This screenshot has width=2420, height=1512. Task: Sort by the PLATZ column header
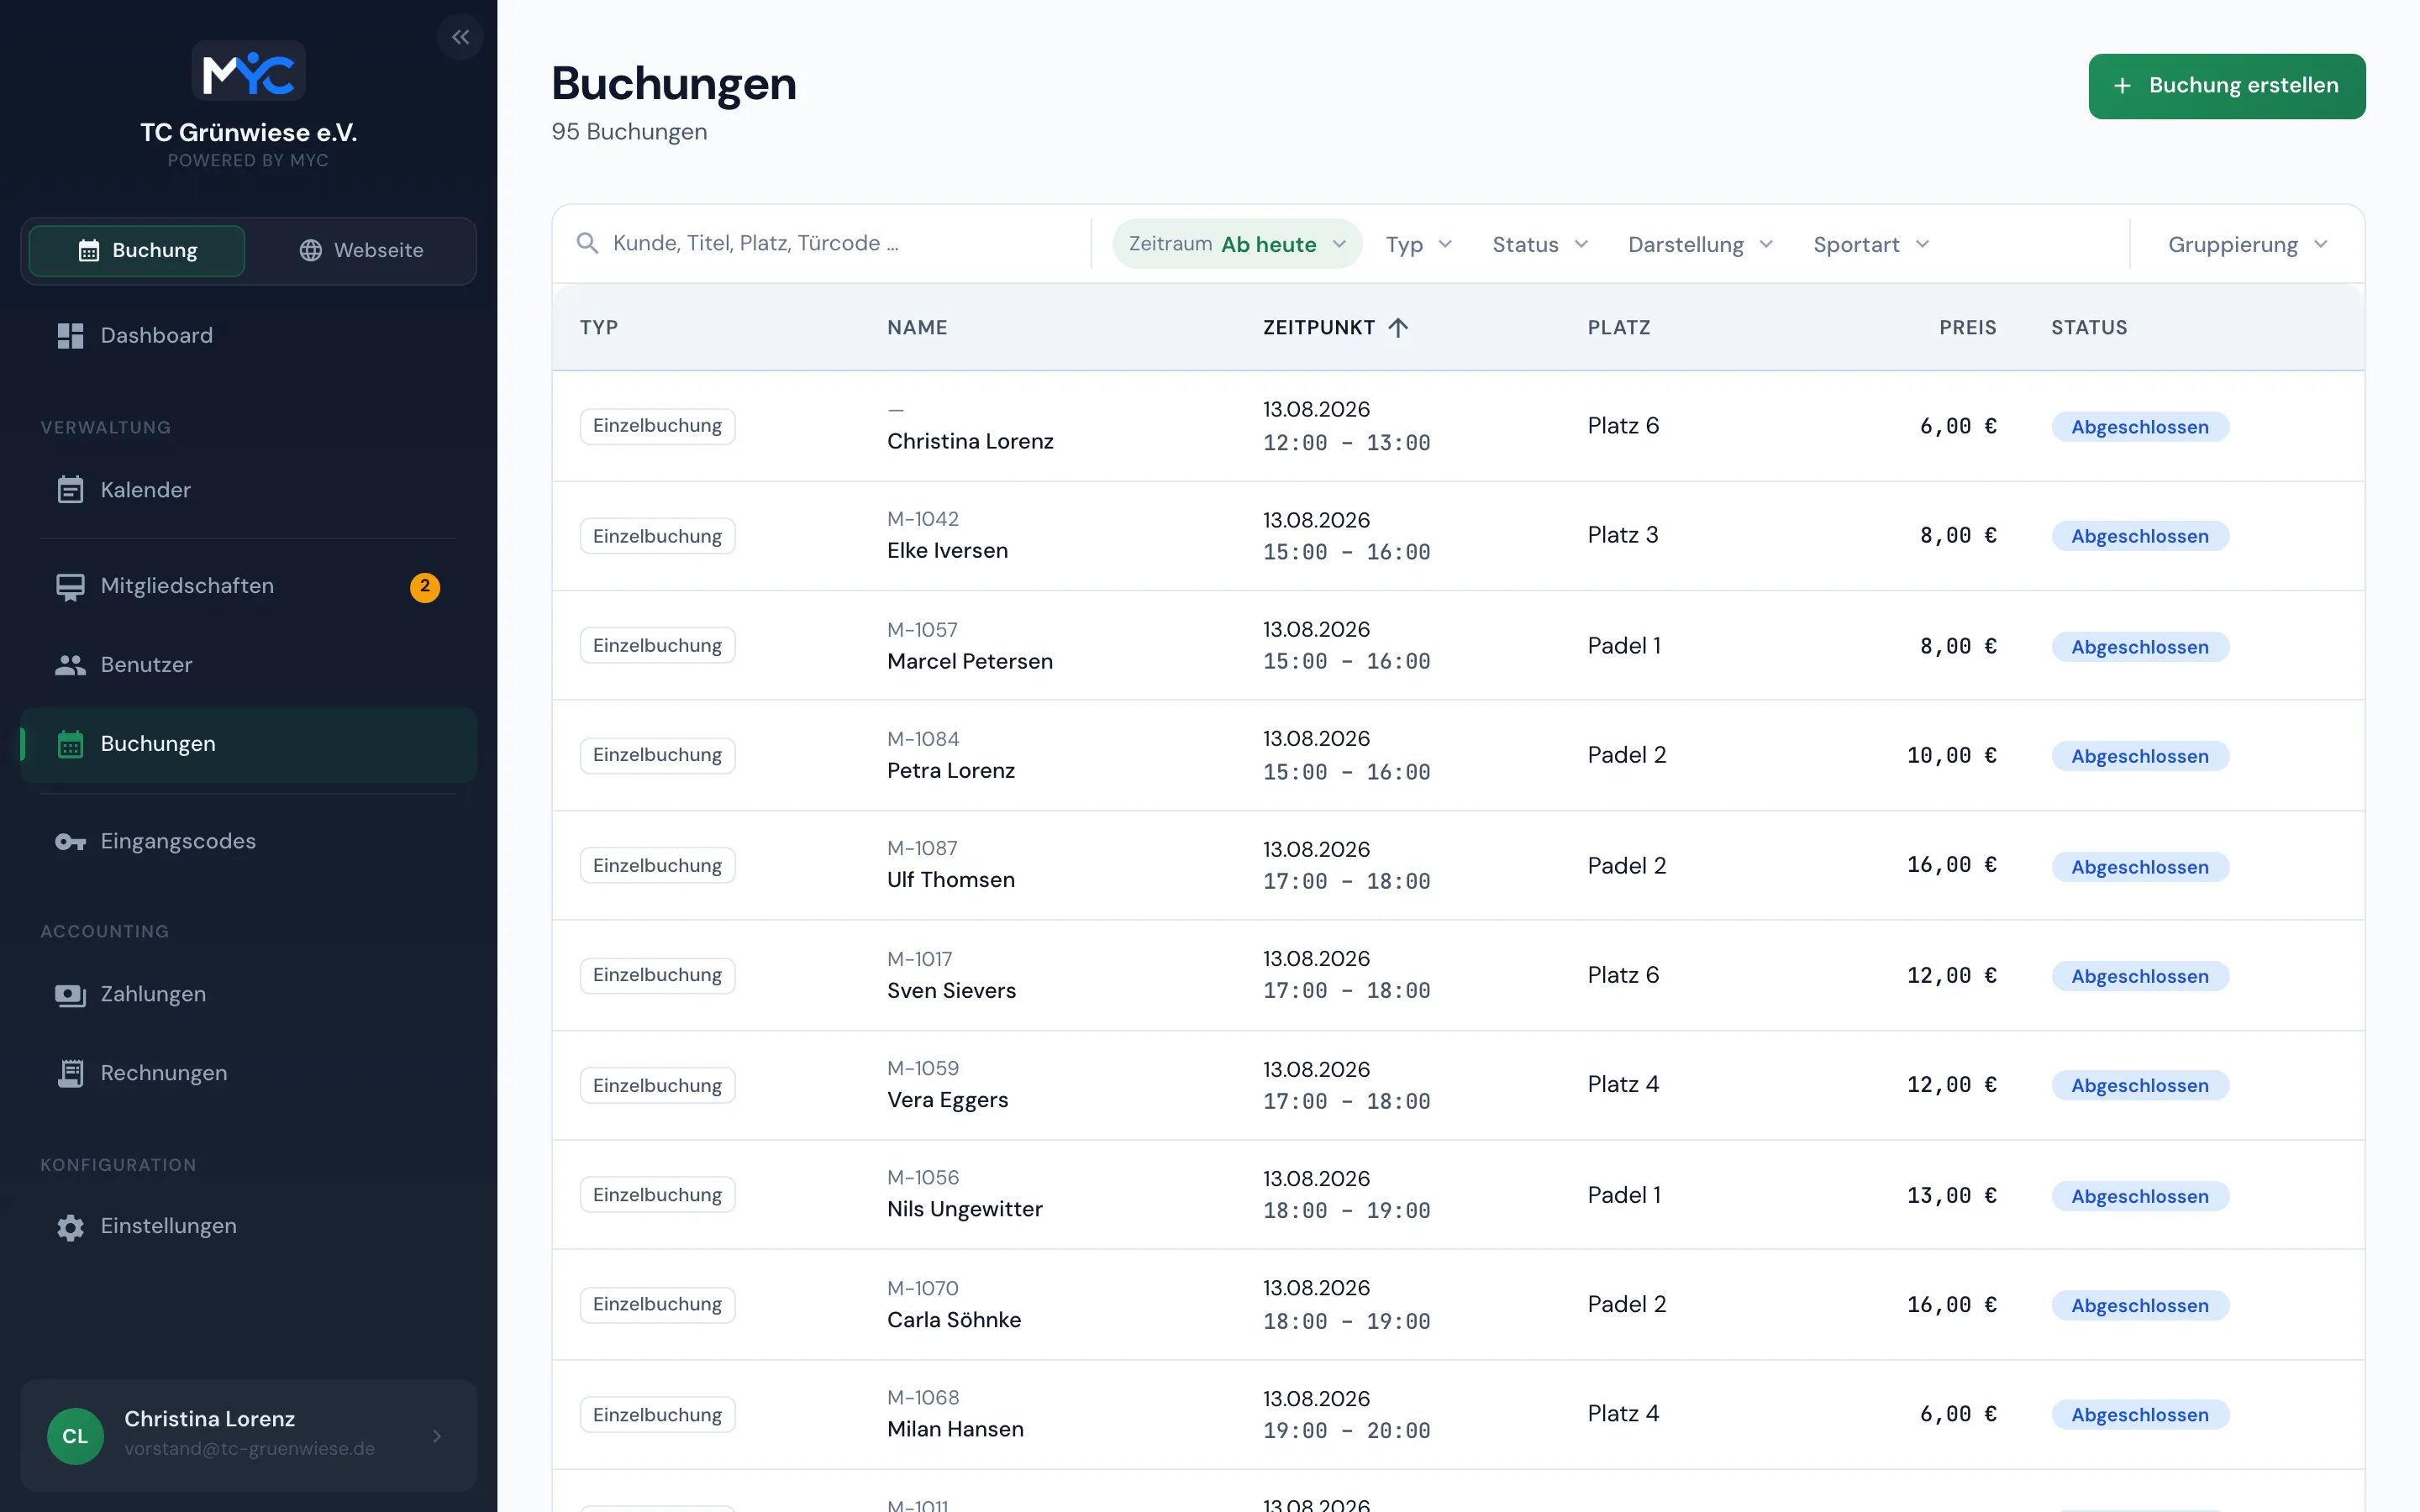[1619, 327]
